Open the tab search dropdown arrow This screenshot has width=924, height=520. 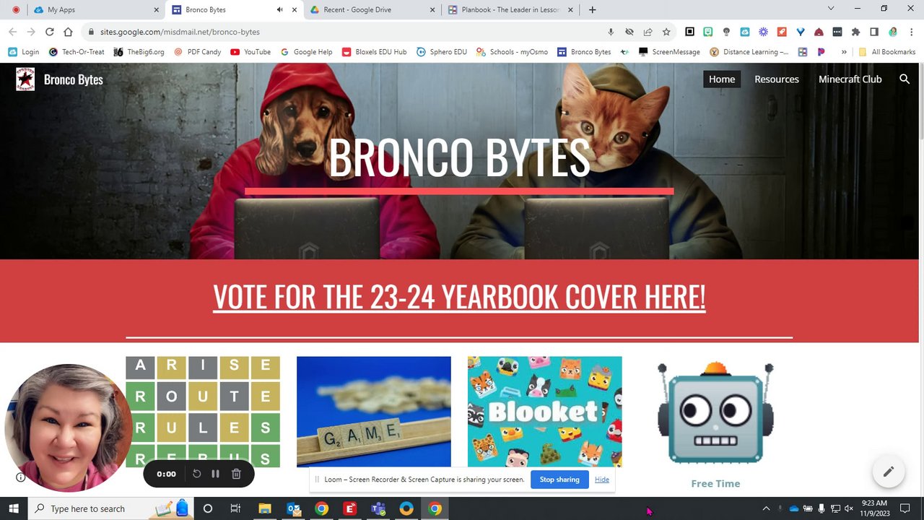pos(831,9)
